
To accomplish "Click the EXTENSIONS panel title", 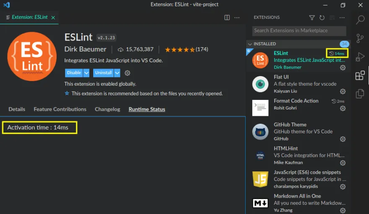I will (x=267, y=18).
